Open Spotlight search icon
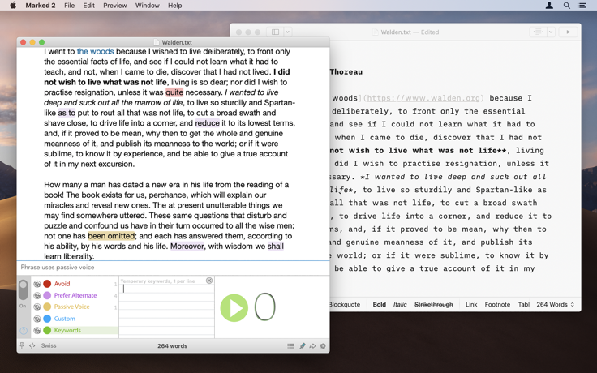 coord(566,6)
